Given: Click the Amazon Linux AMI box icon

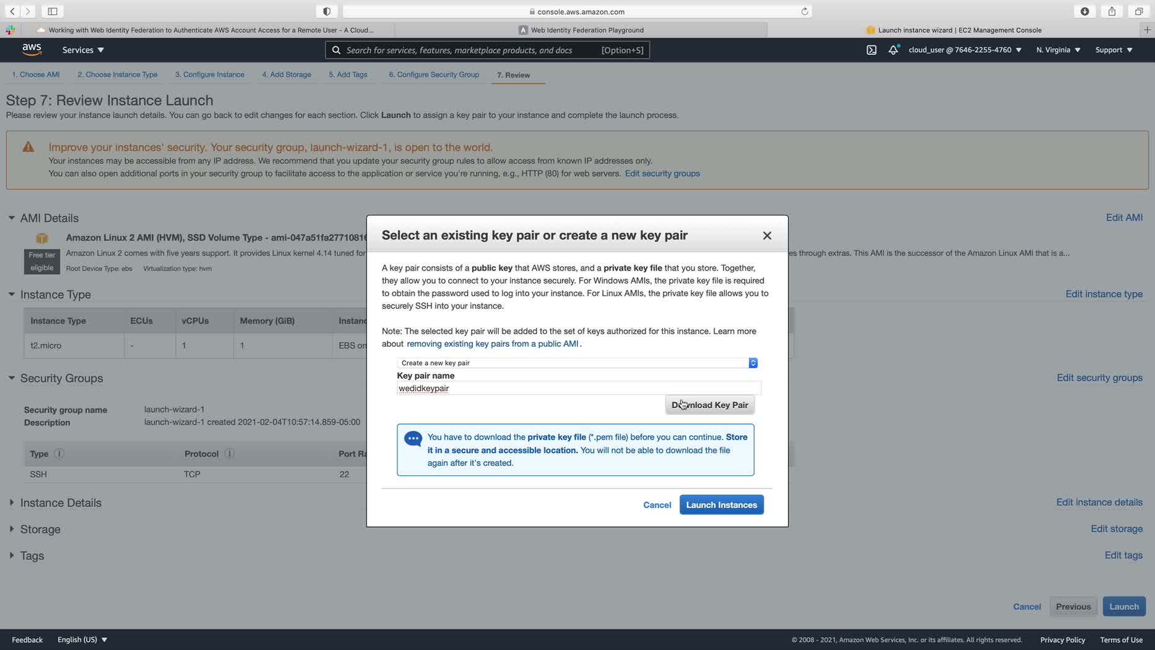Looking at the screenshot, I should pyautogui.click(x=42, y=238).
